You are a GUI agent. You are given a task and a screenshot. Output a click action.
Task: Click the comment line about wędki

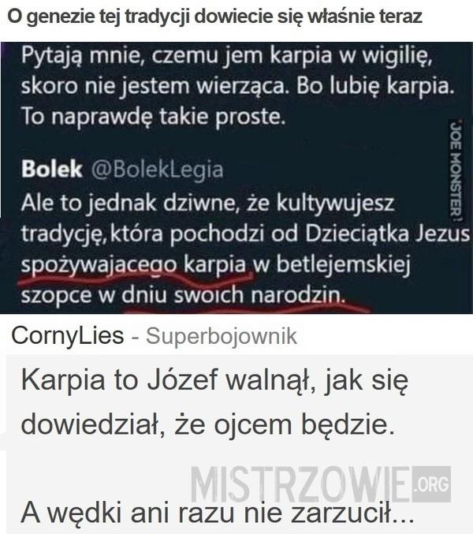[x=218, y=513]
